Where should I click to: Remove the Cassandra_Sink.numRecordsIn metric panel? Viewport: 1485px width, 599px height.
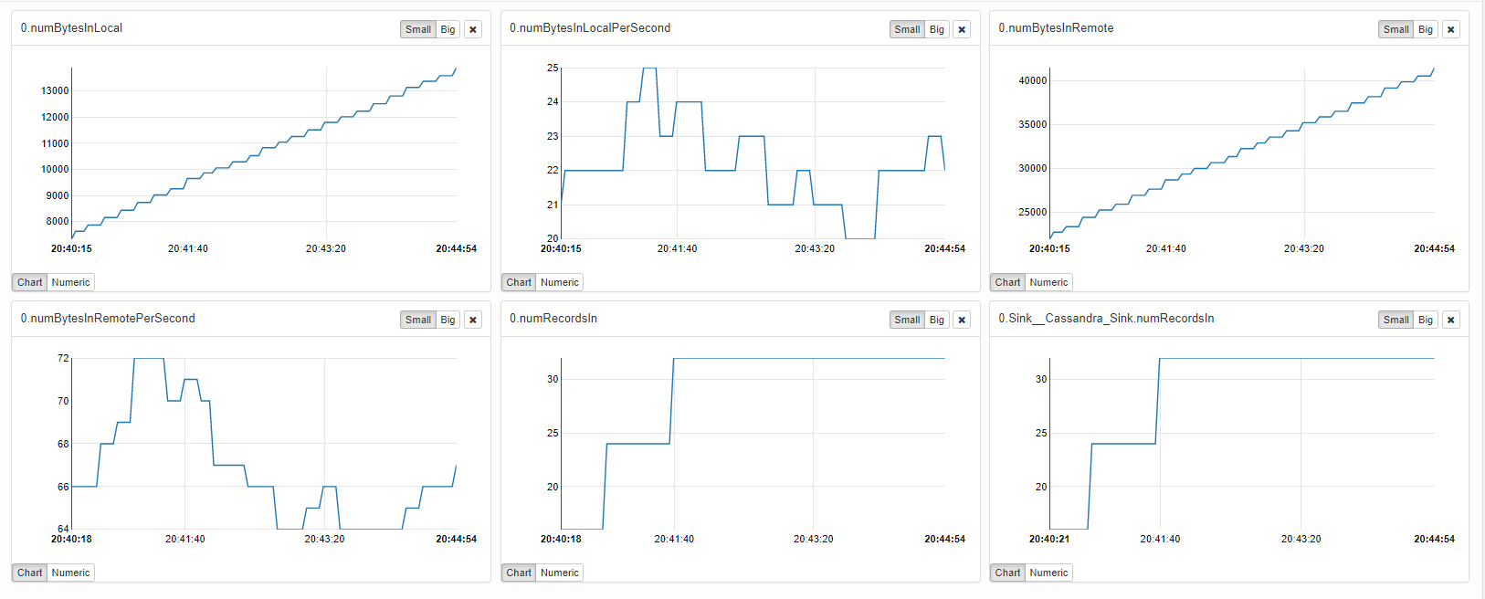pos(1451,320)
